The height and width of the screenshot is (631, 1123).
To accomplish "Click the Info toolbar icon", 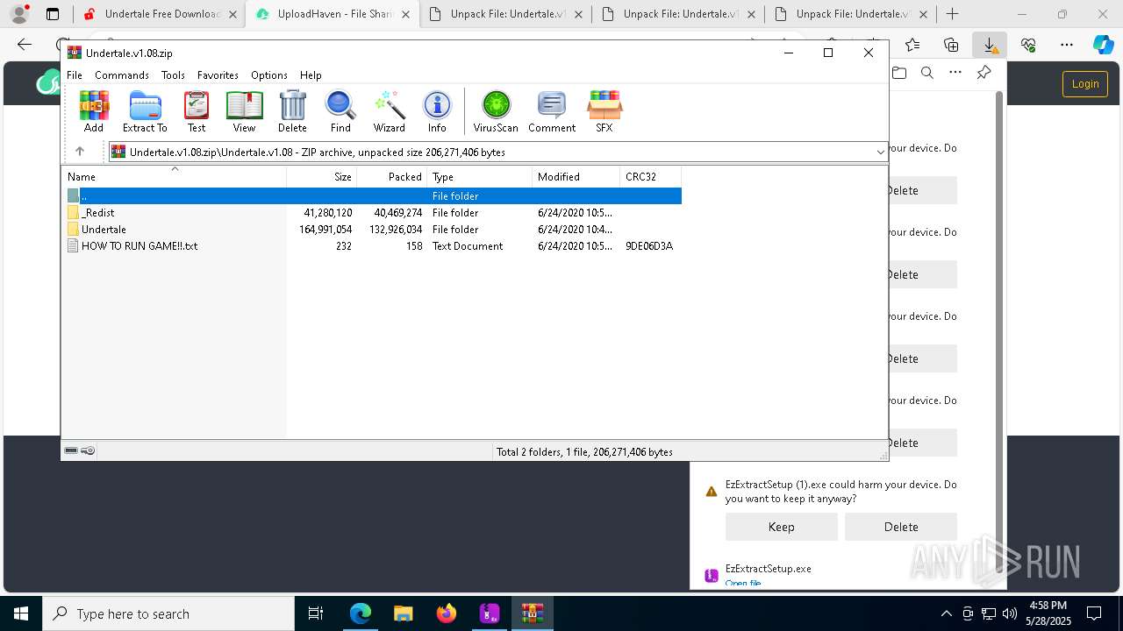I will (x=437, y=111).
